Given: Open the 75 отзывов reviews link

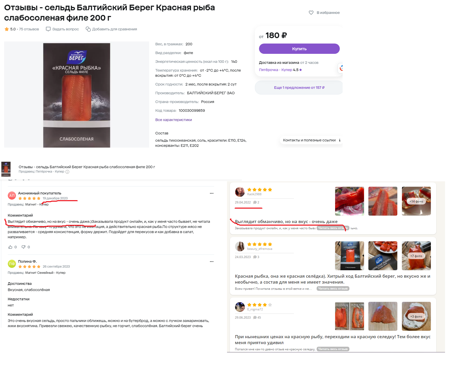Looking at the screenshot, I should (29, 29).
